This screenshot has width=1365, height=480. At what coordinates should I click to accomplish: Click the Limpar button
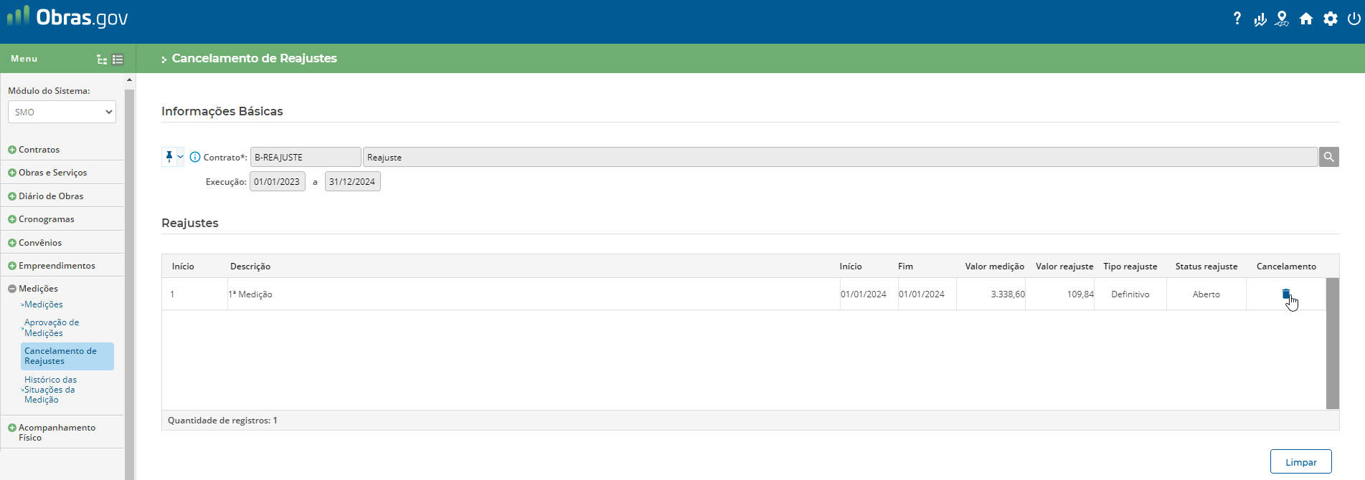[1300, 462]
